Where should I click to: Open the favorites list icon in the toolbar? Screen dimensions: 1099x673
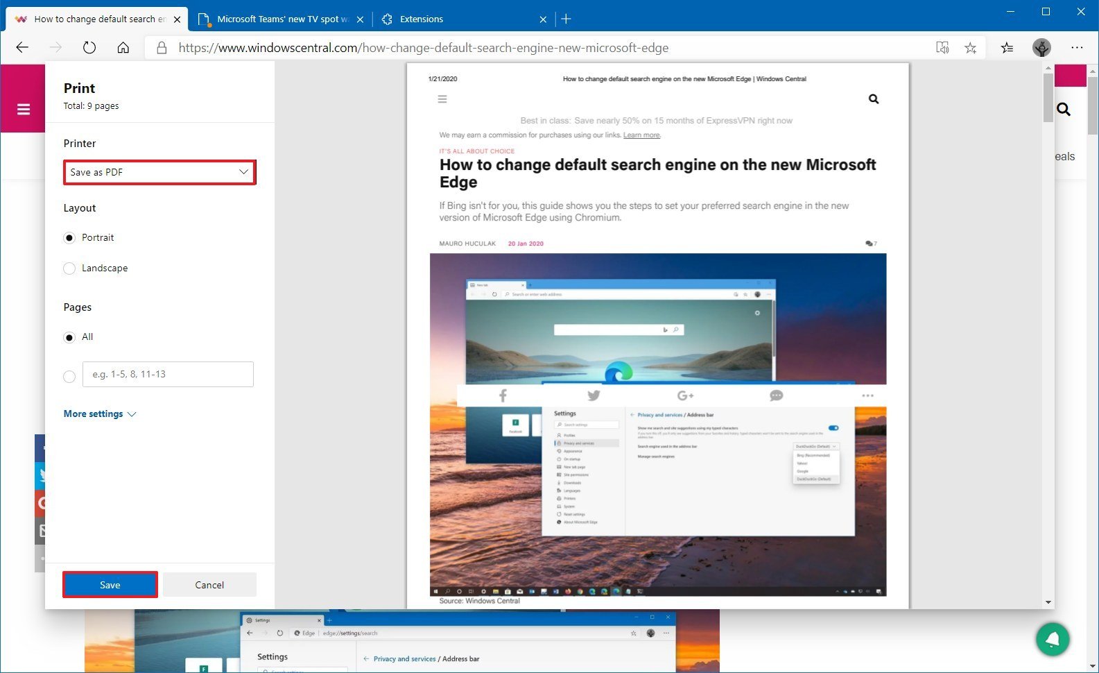pyautogui.click(x=1007, y=48)
